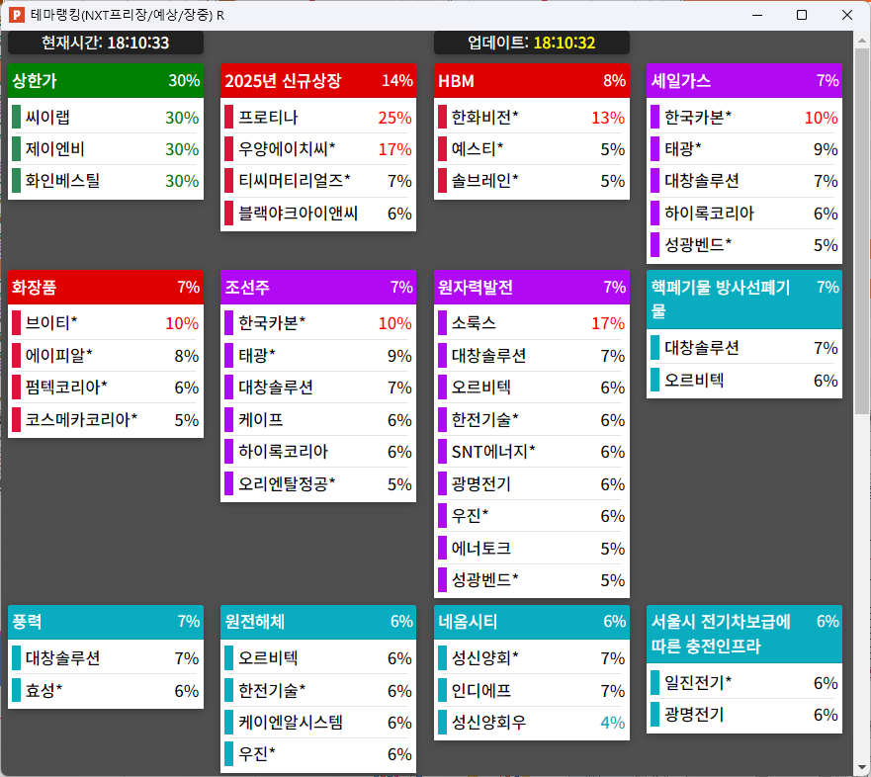
Task: Select 일진전기* in the 충전인프라 card
Action: coord(744,682)
